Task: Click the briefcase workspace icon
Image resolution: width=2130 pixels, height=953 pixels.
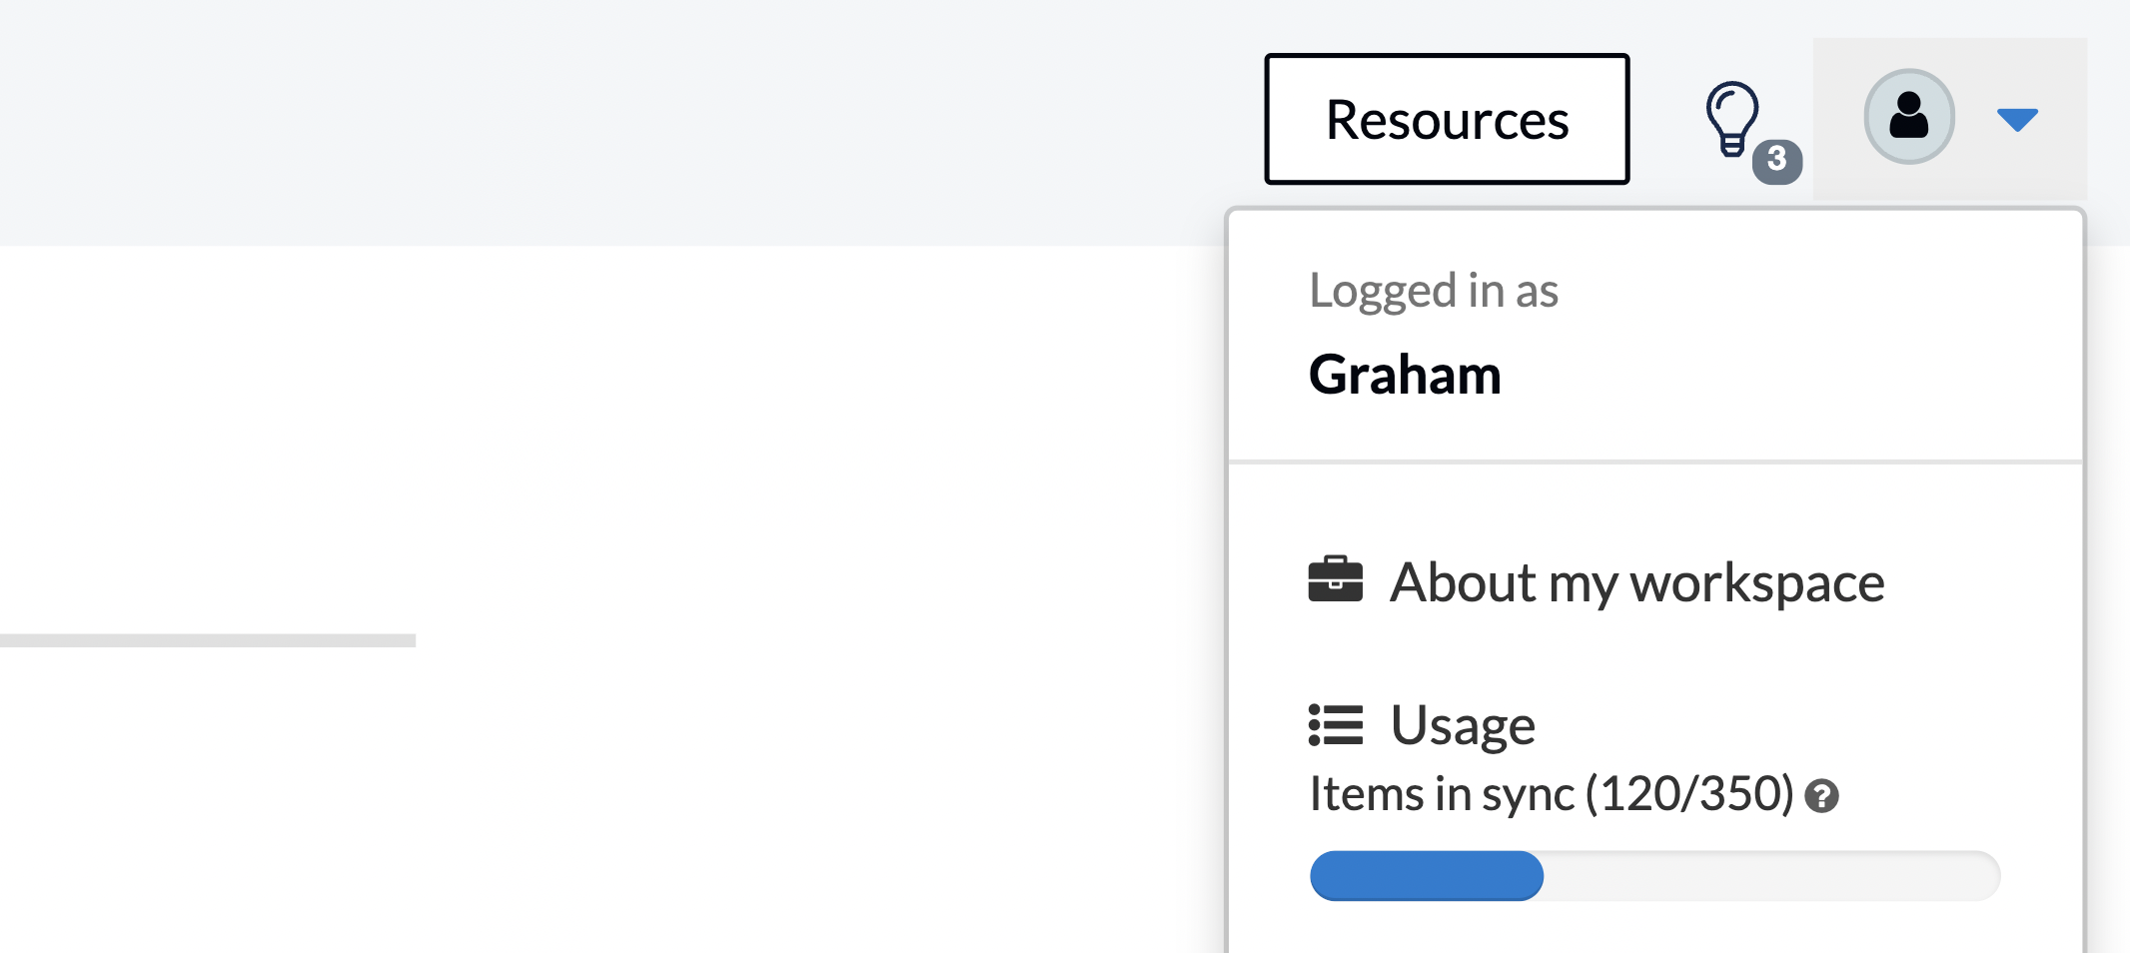Action: 1335,580
